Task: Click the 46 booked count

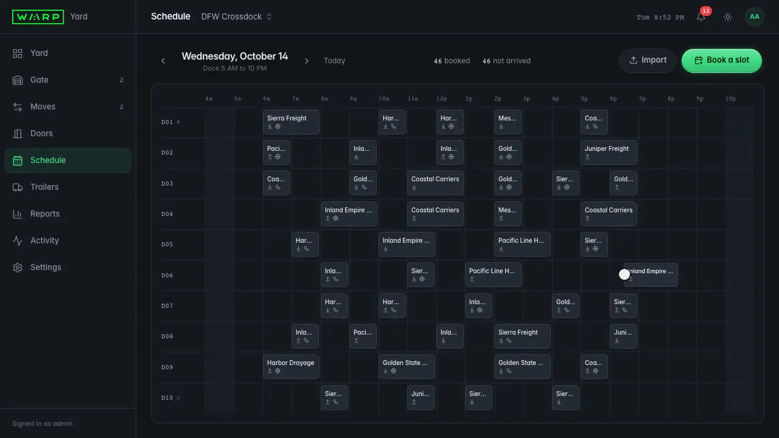Action: point(452,61)
